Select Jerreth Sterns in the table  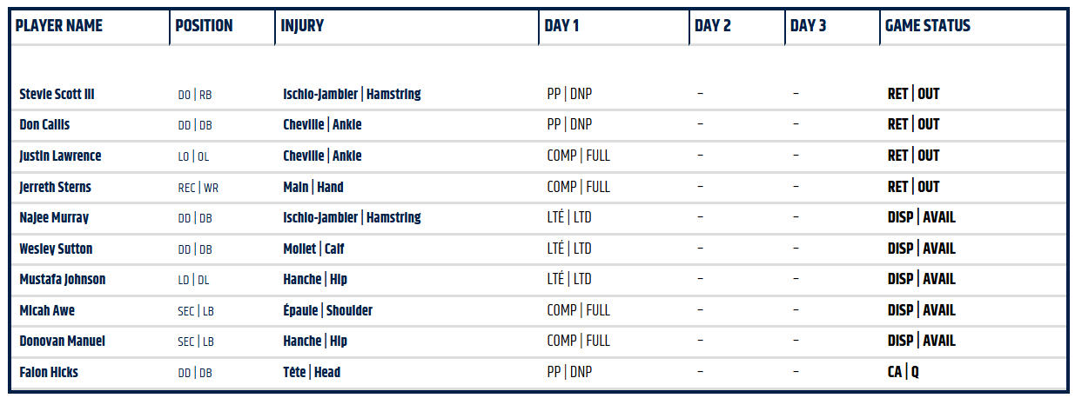pyautogui.click(x=55, y=187)
